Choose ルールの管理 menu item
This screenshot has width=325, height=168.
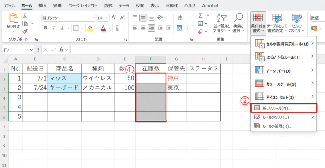coord(284,126)
